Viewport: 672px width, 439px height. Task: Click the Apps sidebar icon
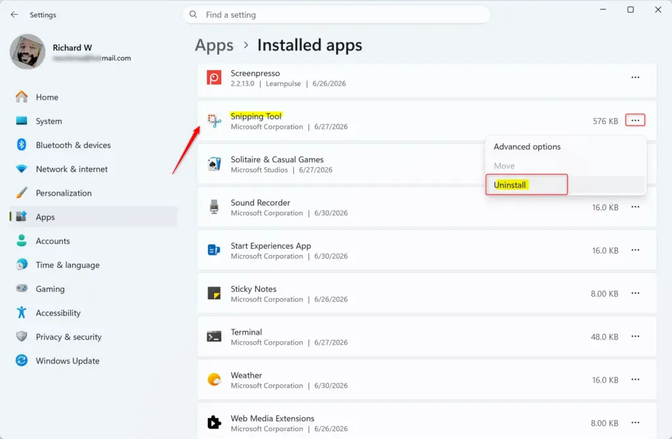[22, 217]
